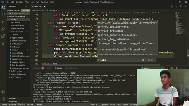Switch to the Problems panel tab
189x106 pixels.
(38, 68)
